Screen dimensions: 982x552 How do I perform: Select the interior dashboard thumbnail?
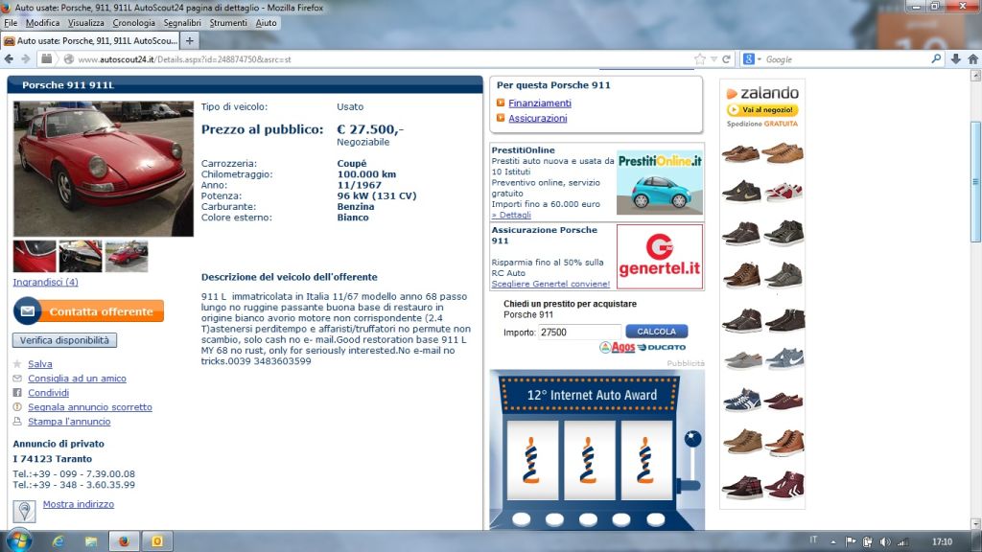coord(81,256)
